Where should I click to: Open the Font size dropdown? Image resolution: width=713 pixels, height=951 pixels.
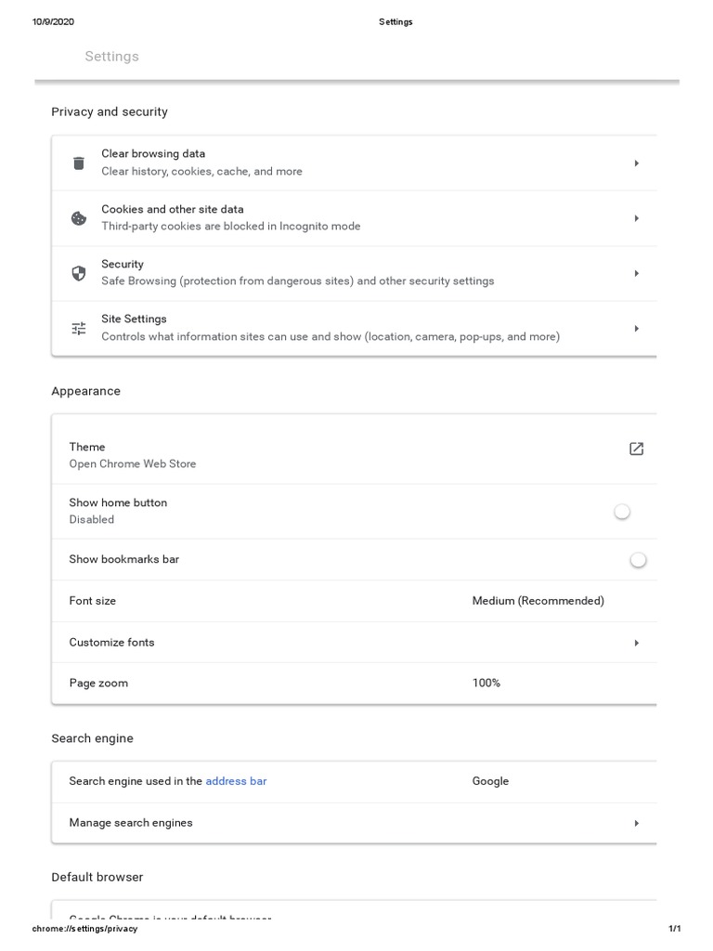tap(538, 601)
